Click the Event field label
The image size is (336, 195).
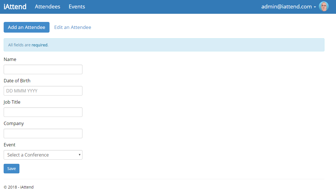10,145
